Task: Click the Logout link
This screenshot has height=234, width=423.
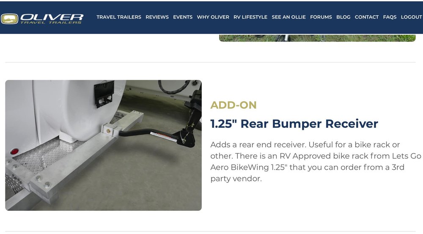Action: [x=412, y=17]
